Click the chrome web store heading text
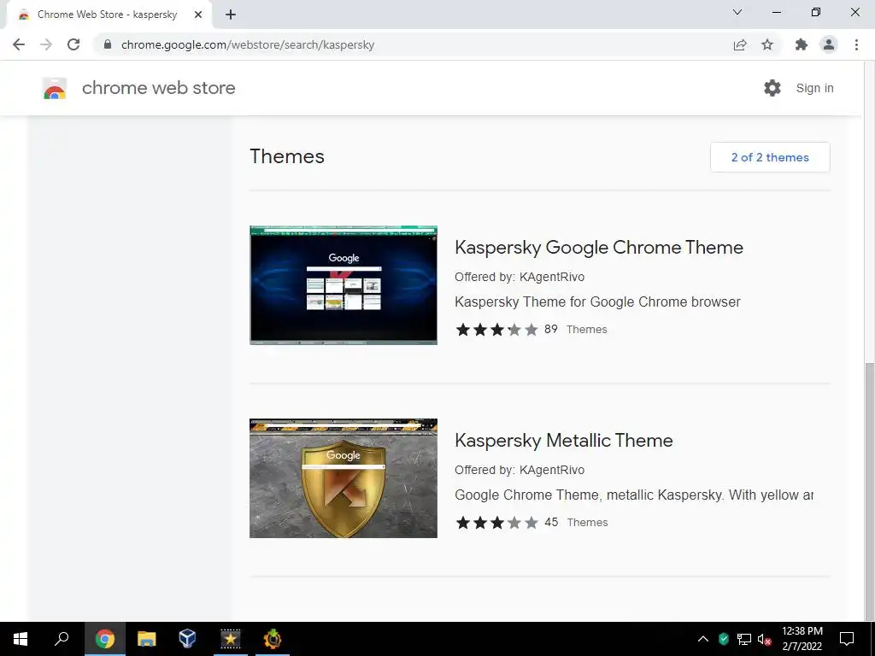 158,88
